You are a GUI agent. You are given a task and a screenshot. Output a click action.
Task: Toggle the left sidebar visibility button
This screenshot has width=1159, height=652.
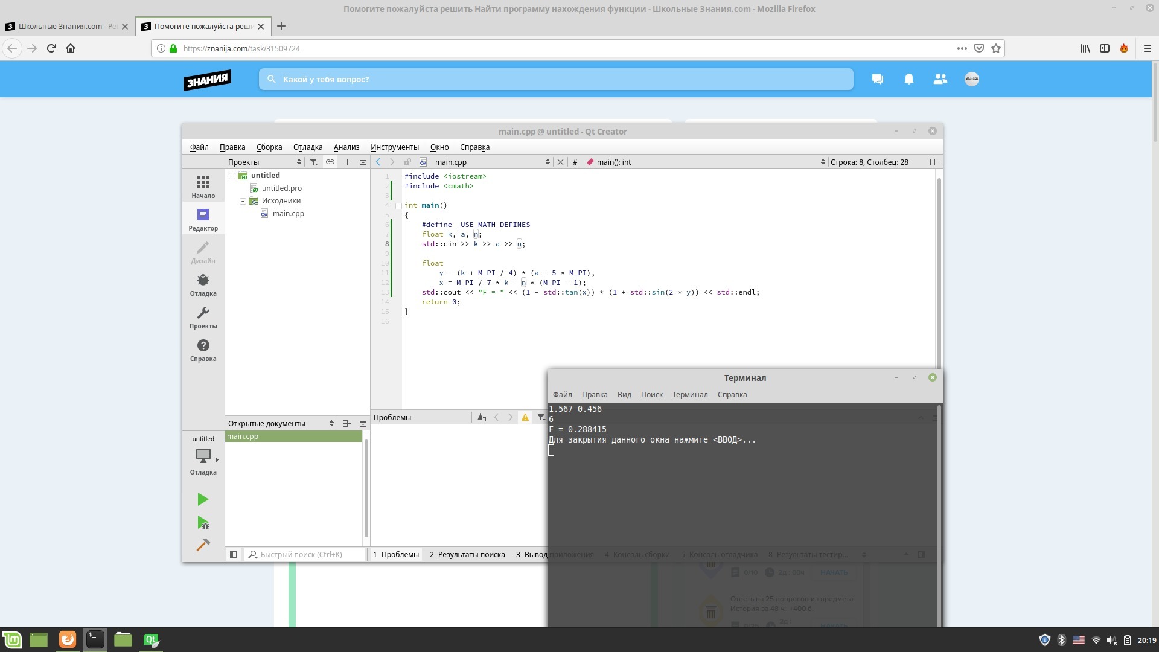tap(233, 554)
